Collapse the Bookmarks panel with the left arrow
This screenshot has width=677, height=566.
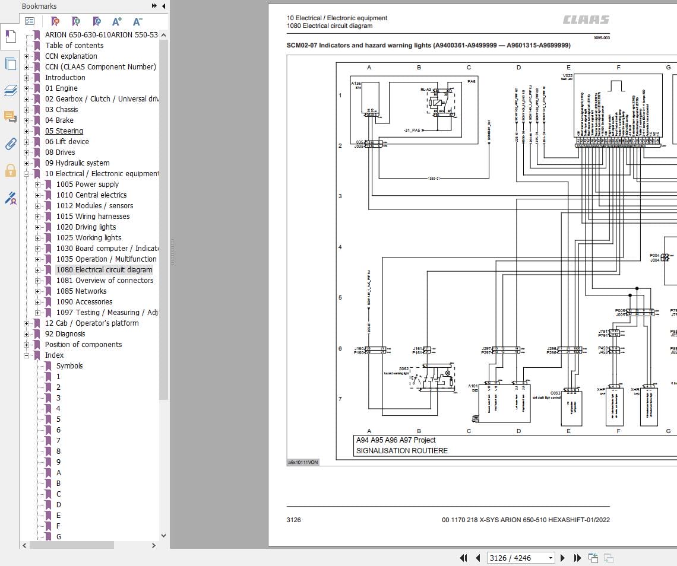coord(164,6)
